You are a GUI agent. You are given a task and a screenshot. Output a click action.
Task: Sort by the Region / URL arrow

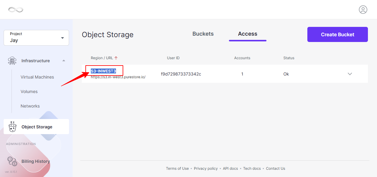coord(116,58)
